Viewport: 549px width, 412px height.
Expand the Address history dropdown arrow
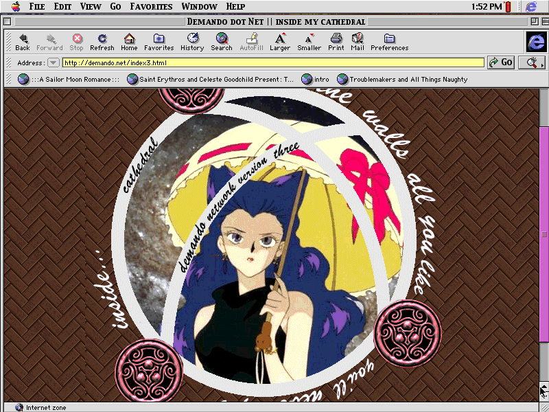point(53,62)
